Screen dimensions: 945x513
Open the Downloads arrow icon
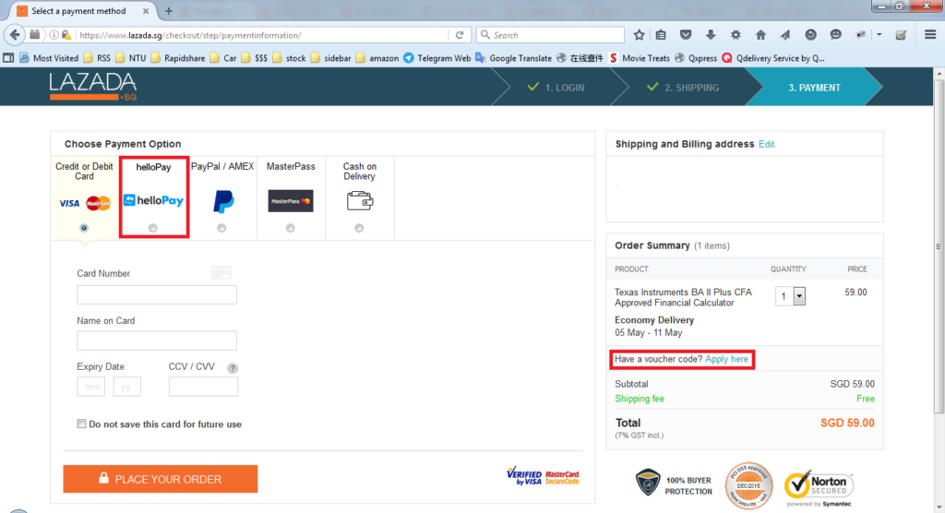point(711,35)
